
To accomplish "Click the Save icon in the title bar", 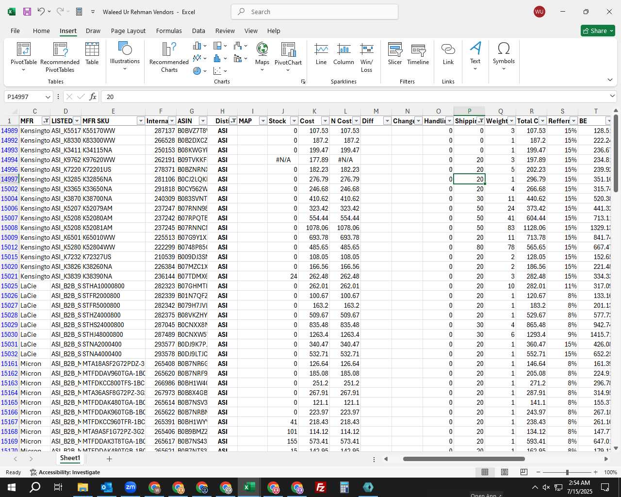I will tap(27, 12).
